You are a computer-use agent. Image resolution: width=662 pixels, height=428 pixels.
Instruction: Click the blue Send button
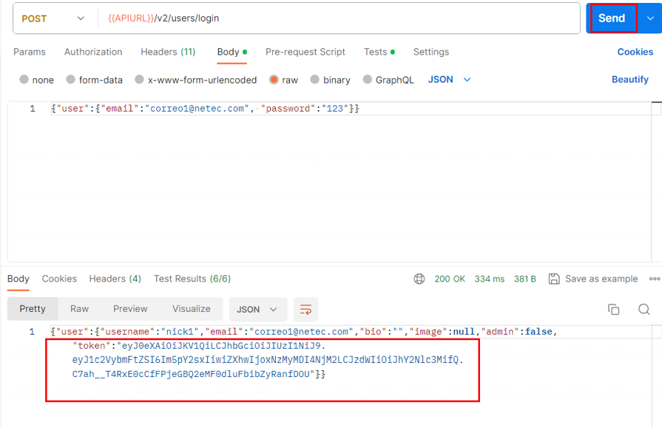point(612,18)
